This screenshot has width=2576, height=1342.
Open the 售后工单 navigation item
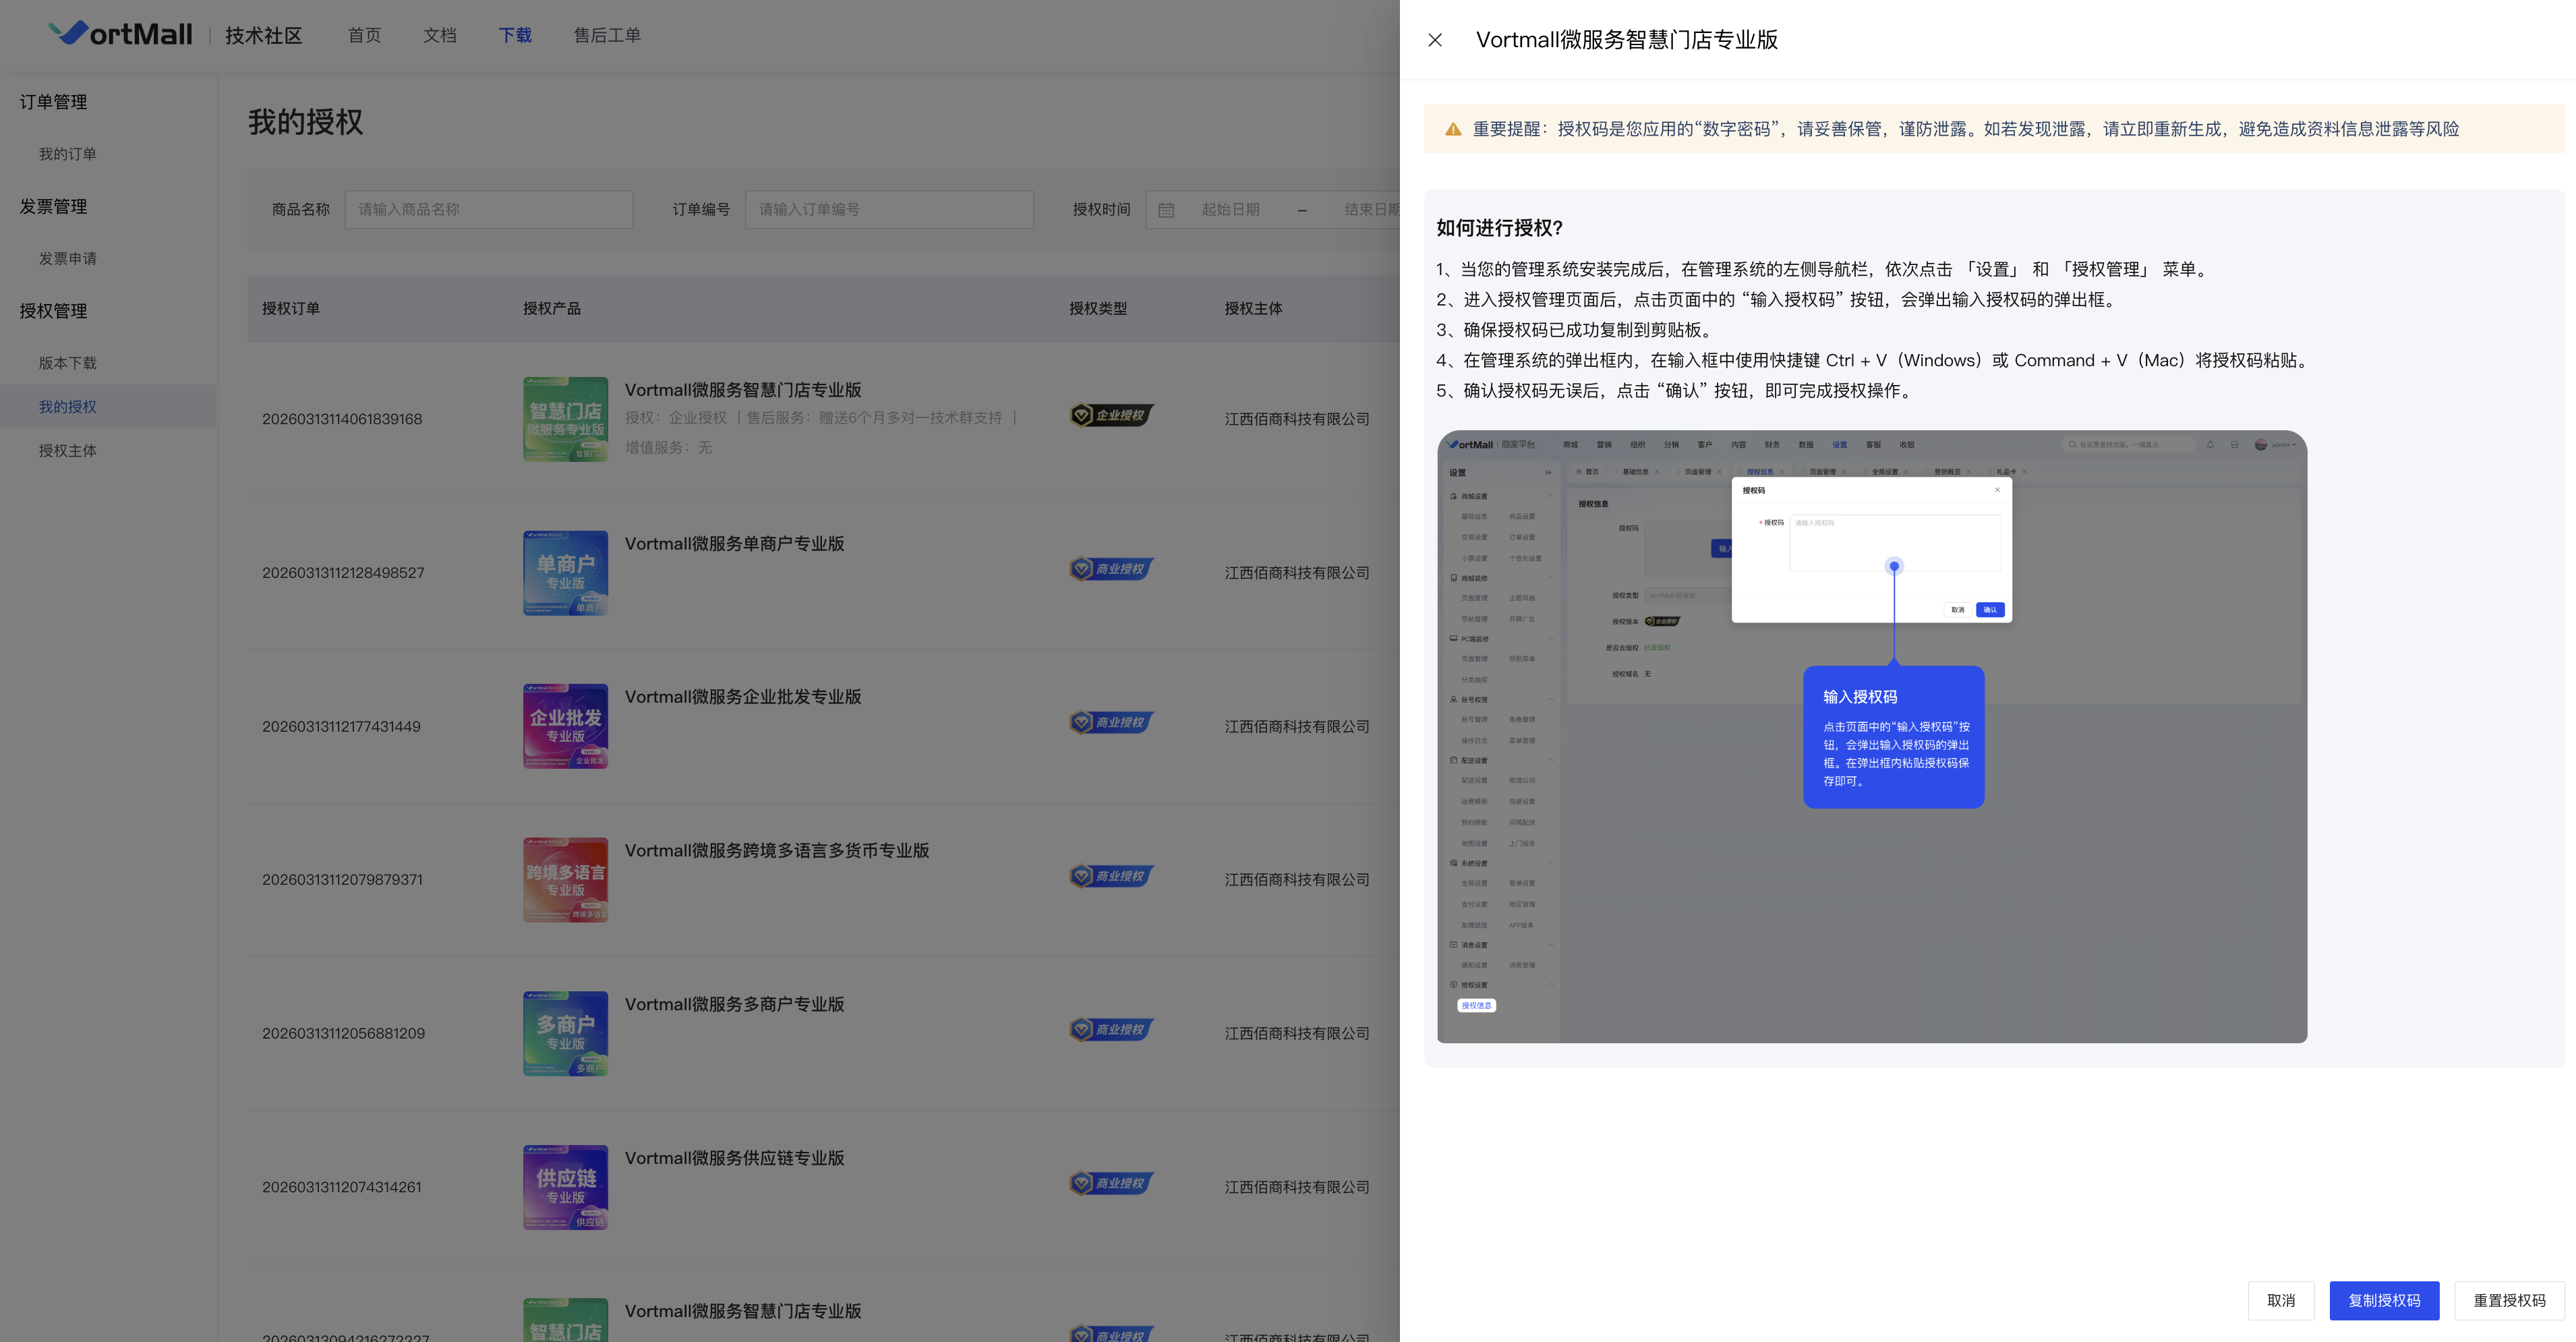[607, 35]
